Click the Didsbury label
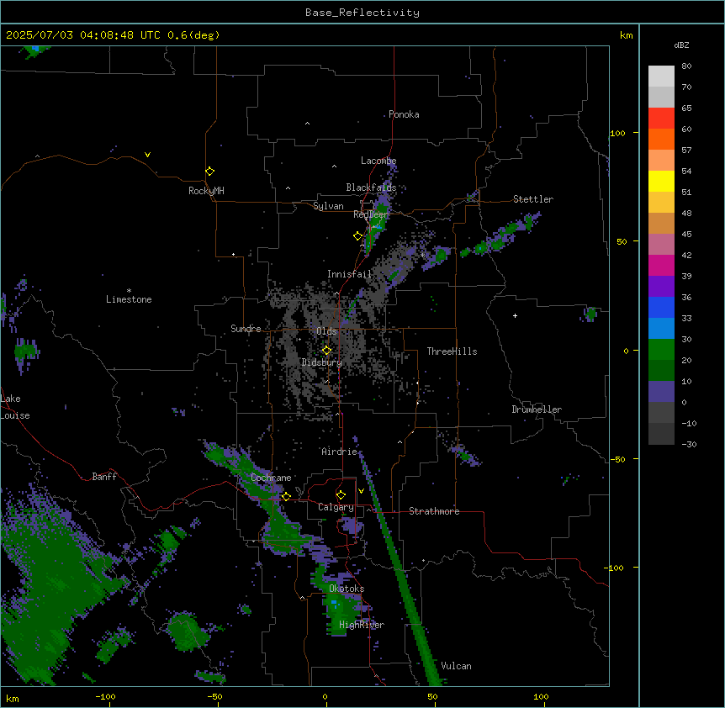Viewport: 725px width, 708px height. pyautogui.click(x=322, y=362)
